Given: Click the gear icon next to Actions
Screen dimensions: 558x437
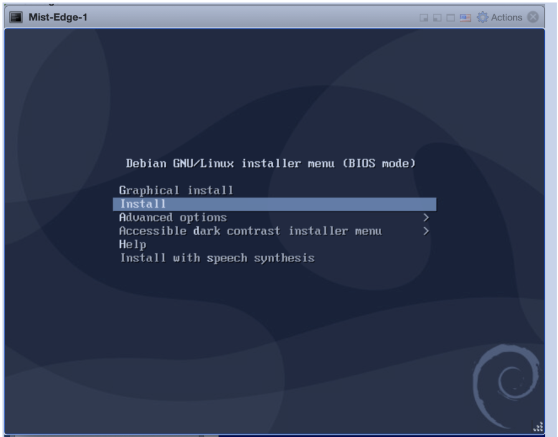Looking at the screenshot, I should coord(483,17).
